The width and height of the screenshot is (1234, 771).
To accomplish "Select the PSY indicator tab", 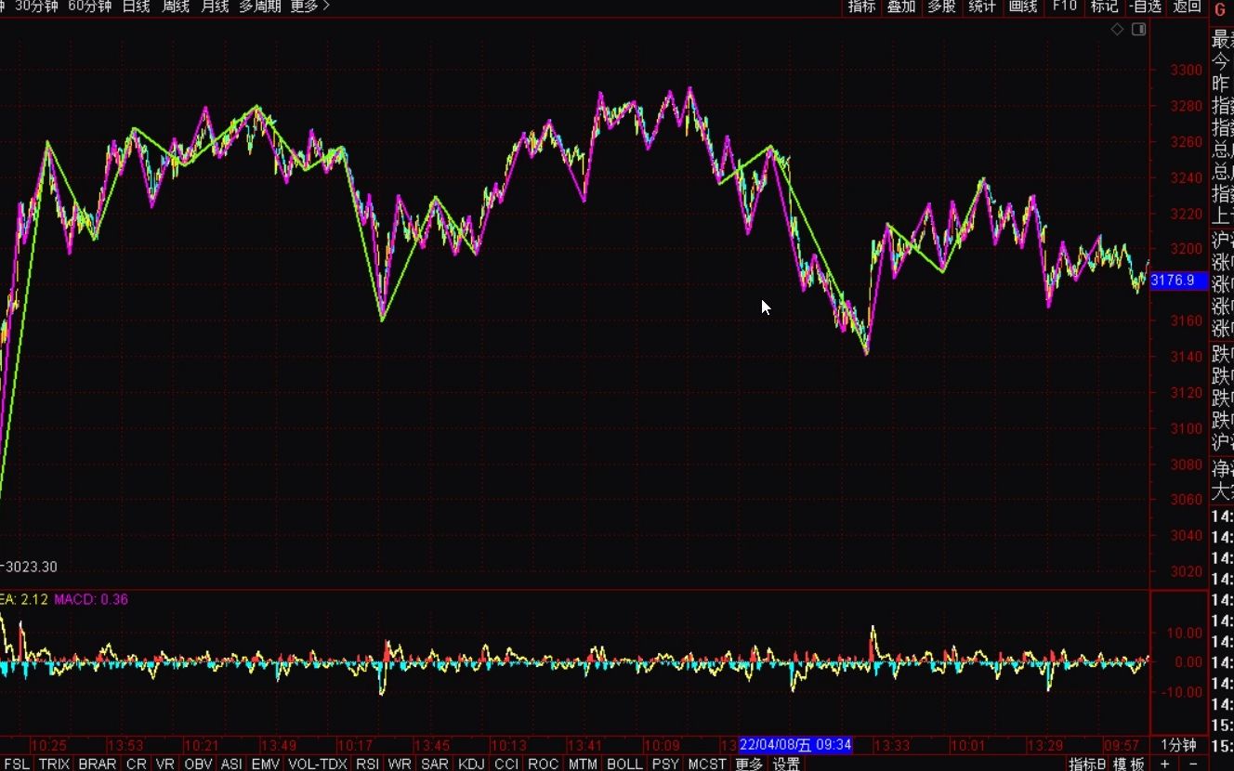I will (x=665, y=764).
